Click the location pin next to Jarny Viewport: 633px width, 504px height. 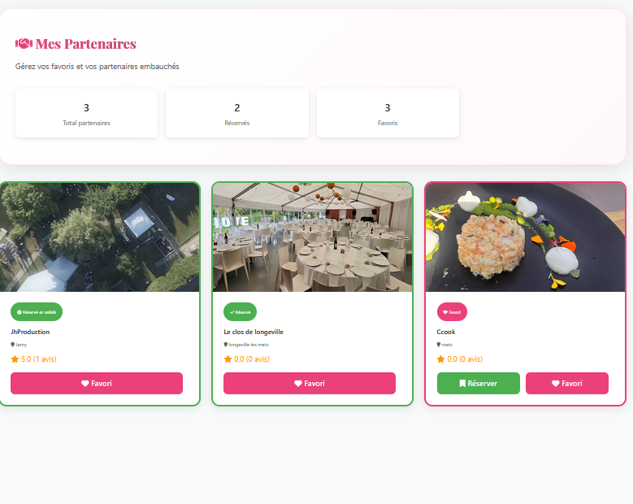[x=12, y=345]
